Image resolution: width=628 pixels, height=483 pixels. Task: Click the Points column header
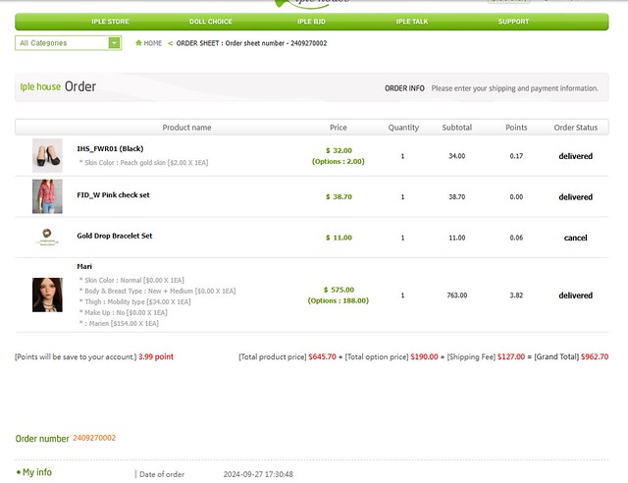(x=516, y=128)
